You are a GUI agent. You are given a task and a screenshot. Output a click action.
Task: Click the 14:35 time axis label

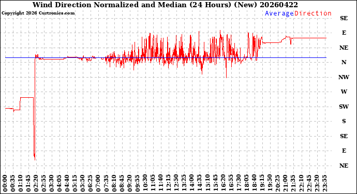click(200, 183)
